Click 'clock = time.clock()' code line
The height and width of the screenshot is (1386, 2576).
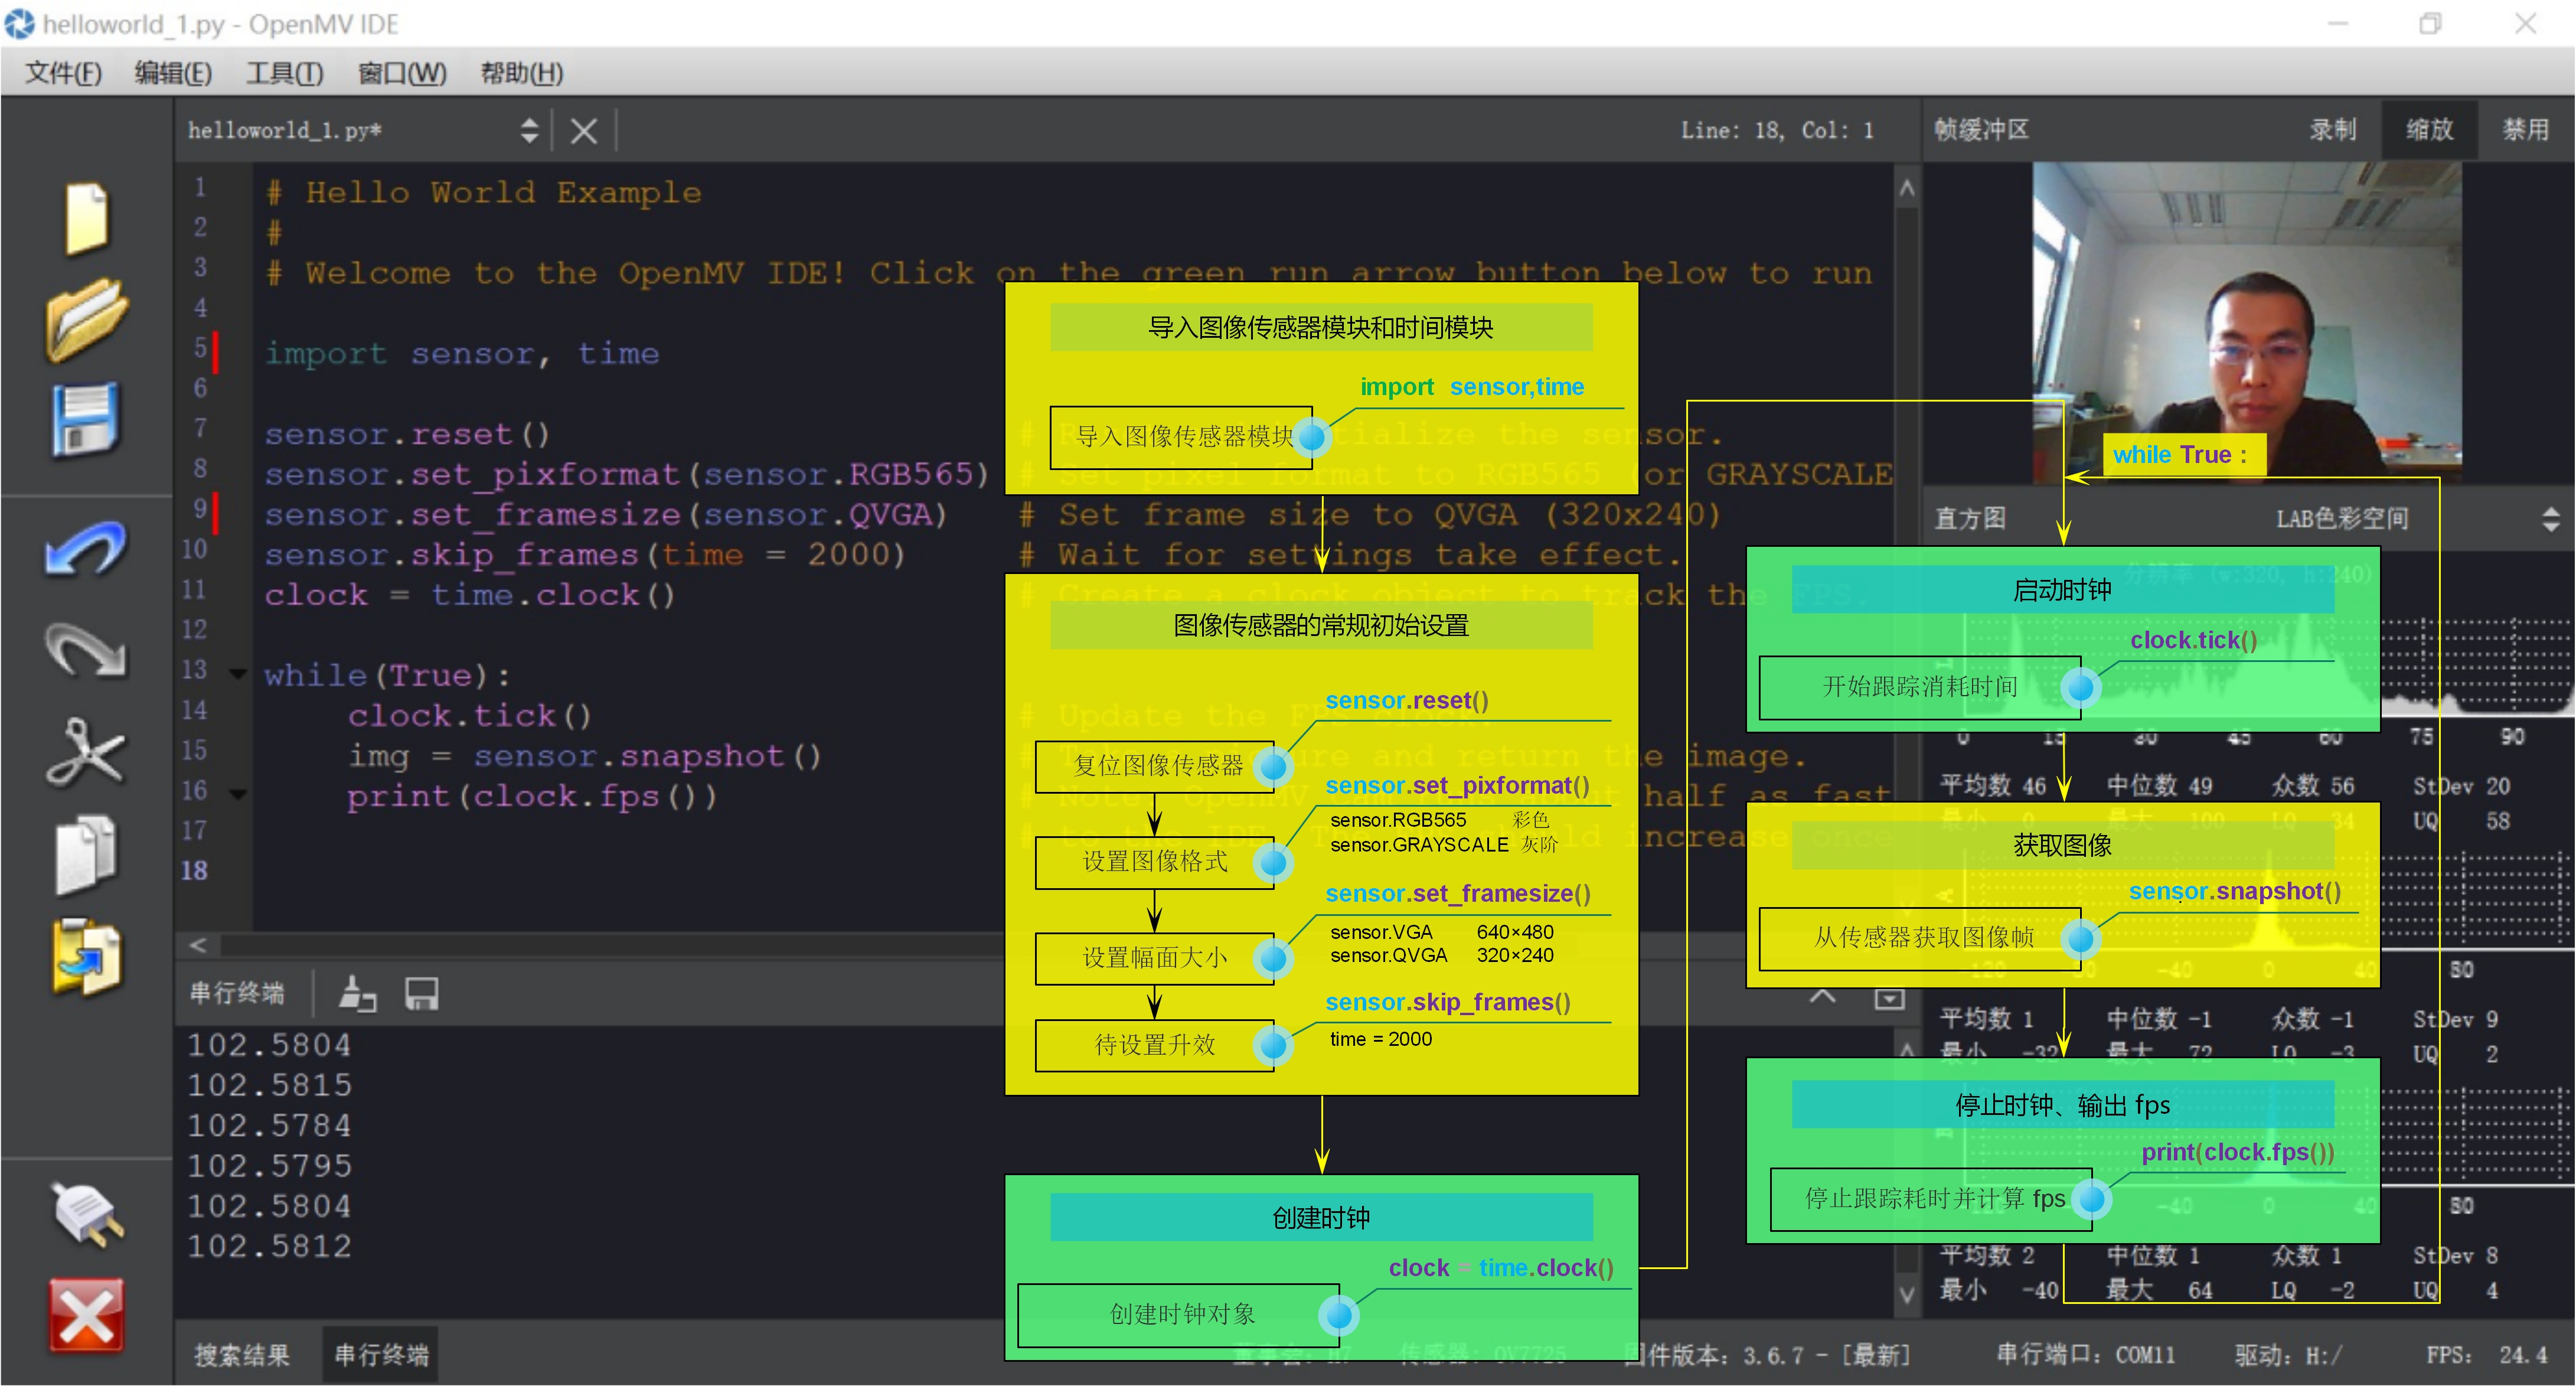tap(470, 595)
